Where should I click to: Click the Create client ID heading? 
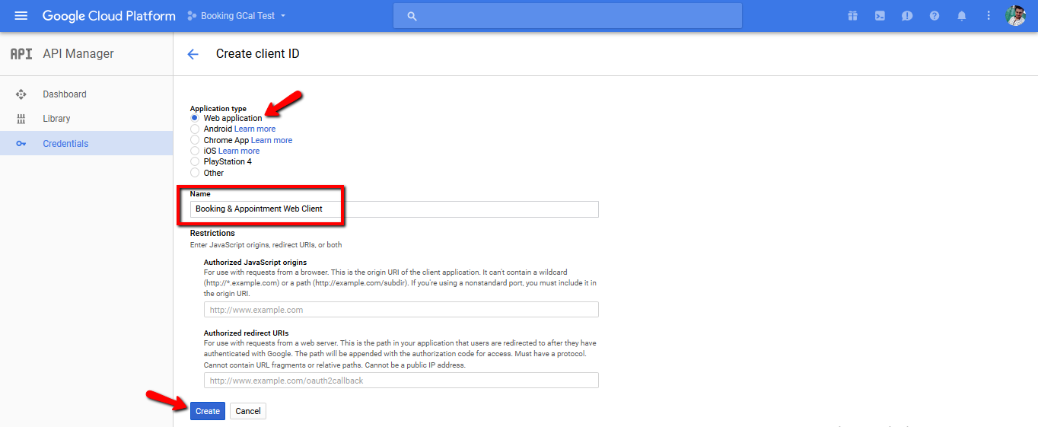click(258, 54)
